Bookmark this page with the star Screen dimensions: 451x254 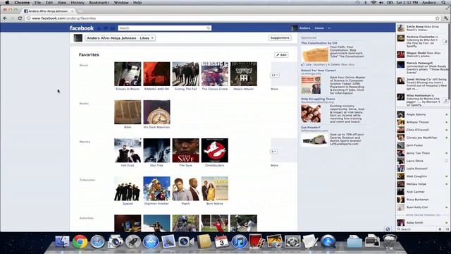(437, 18)
